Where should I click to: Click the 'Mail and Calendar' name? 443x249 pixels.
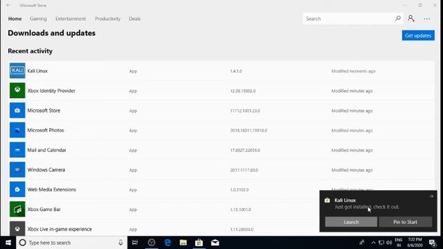pyautogui.click(x=46, y=150)
